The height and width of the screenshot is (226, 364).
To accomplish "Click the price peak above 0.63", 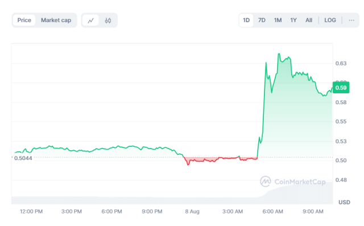I will tap(279, 54).
